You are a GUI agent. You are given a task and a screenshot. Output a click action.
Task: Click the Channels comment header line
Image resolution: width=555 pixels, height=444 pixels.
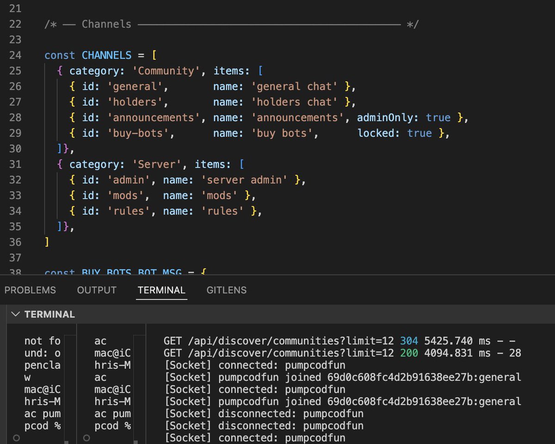click(x=231, y=24)
